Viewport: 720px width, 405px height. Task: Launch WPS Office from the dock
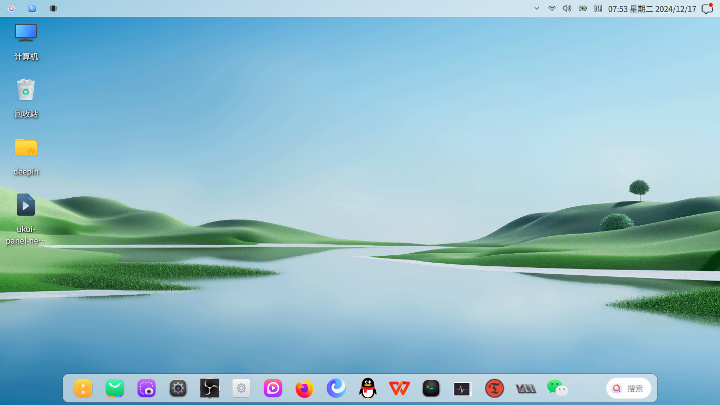[x=400, y=389]
